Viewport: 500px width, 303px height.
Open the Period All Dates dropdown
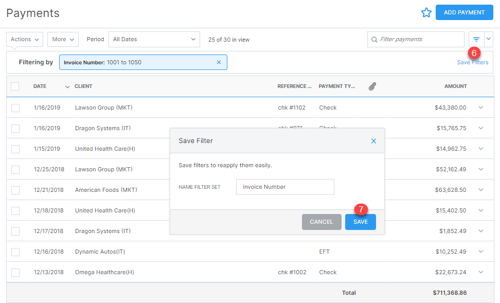[x=154, y=39]
